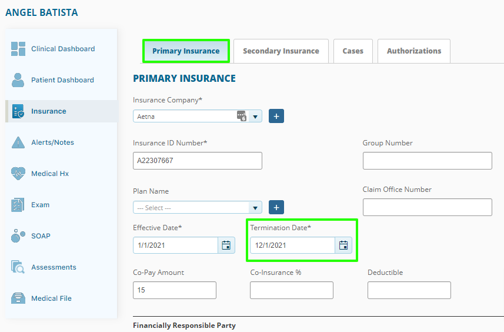Expand the Plan Name dropdown arrow

(x=255, y=208)
